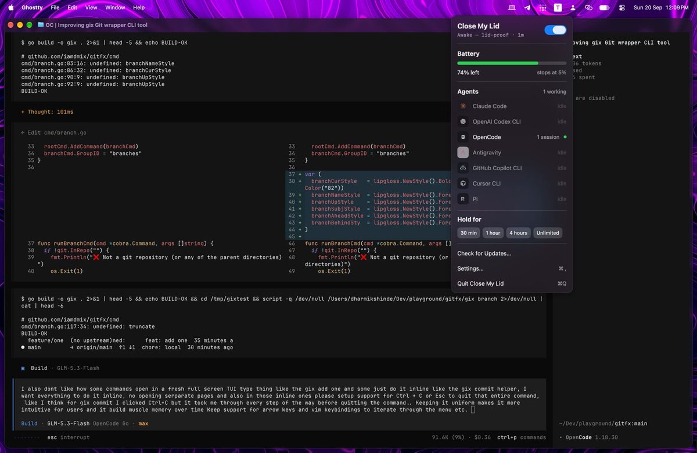
Task: Click the '$0.36' cost in status bar
Action: [483, 437]
